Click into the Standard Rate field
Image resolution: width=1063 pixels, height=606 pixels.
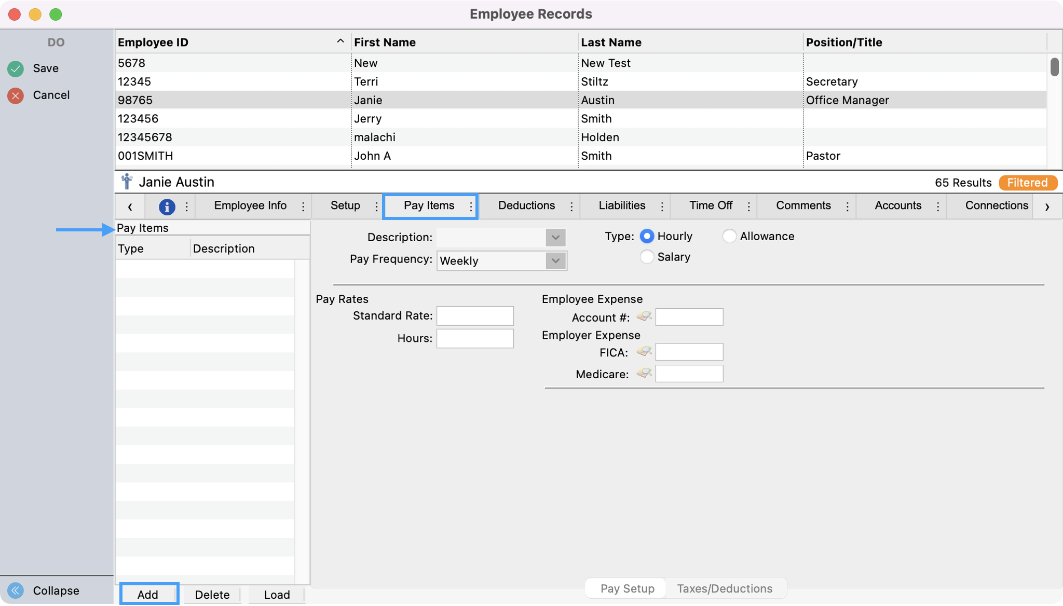click(x=475, y=316)
